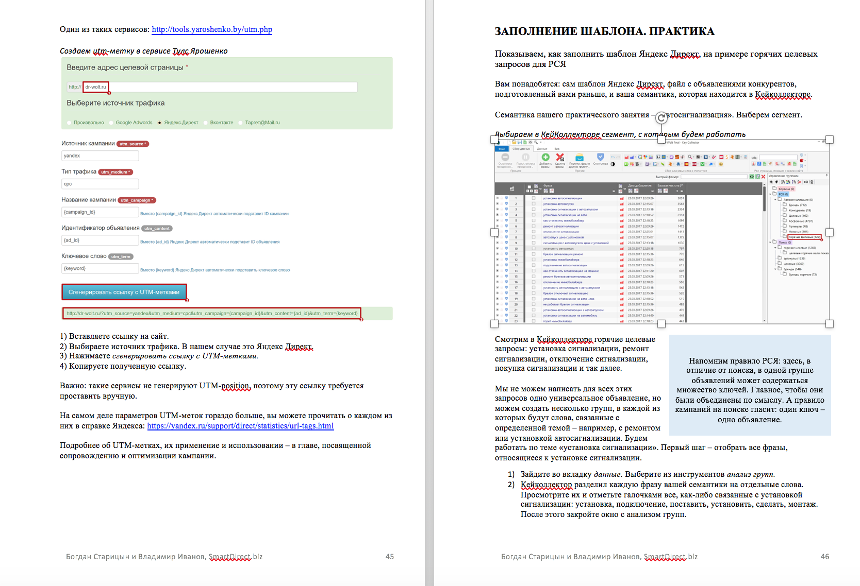Expand row 1 with the plus icon
Image resolution: width=860 pixels, height=586 pixels.
(497, 198)
